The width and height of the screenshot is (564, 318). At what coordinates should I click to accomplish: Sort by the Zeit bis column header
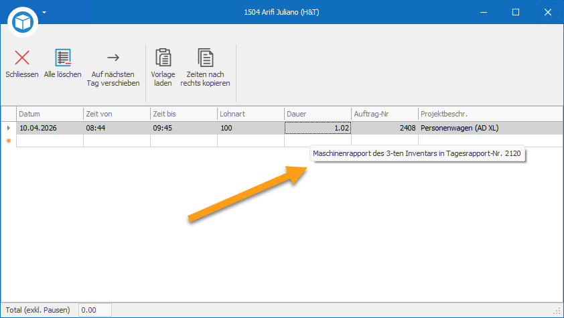(x=184, y=114)
